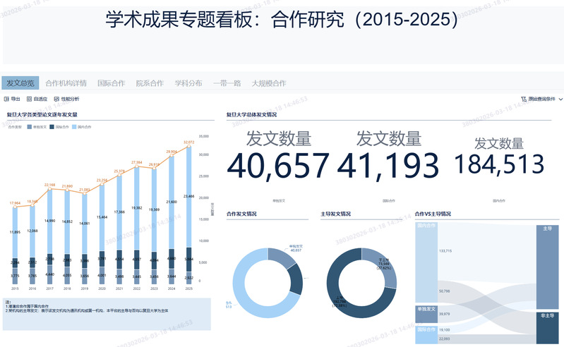
Task: Click the 原始查询条件 filter icon
Action: (x=523, y=99)
